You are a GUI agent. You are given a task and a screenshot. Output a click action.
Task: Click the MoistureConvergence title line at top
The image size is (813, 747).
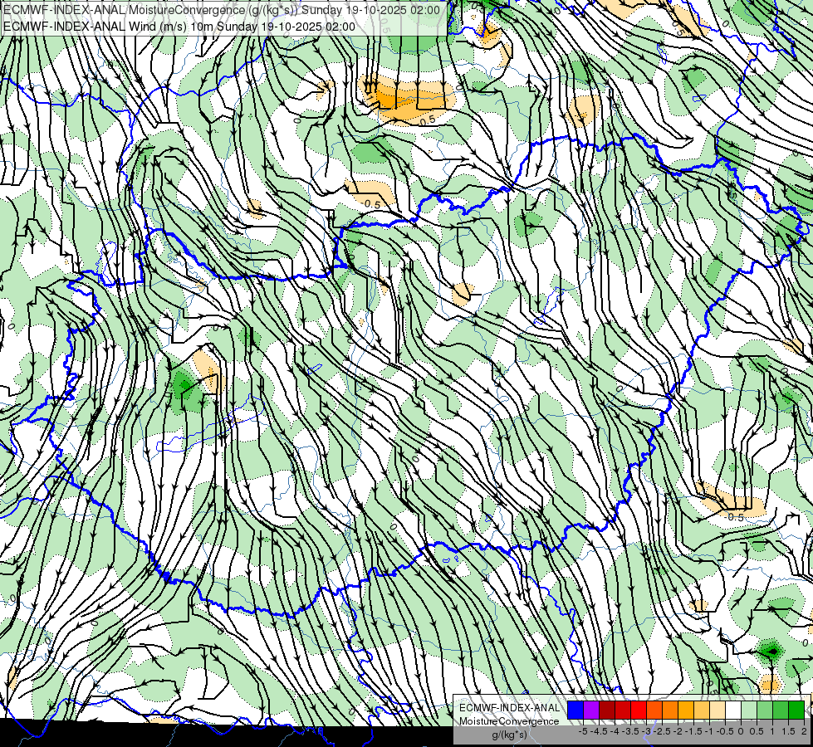click(x=222, y=10)
